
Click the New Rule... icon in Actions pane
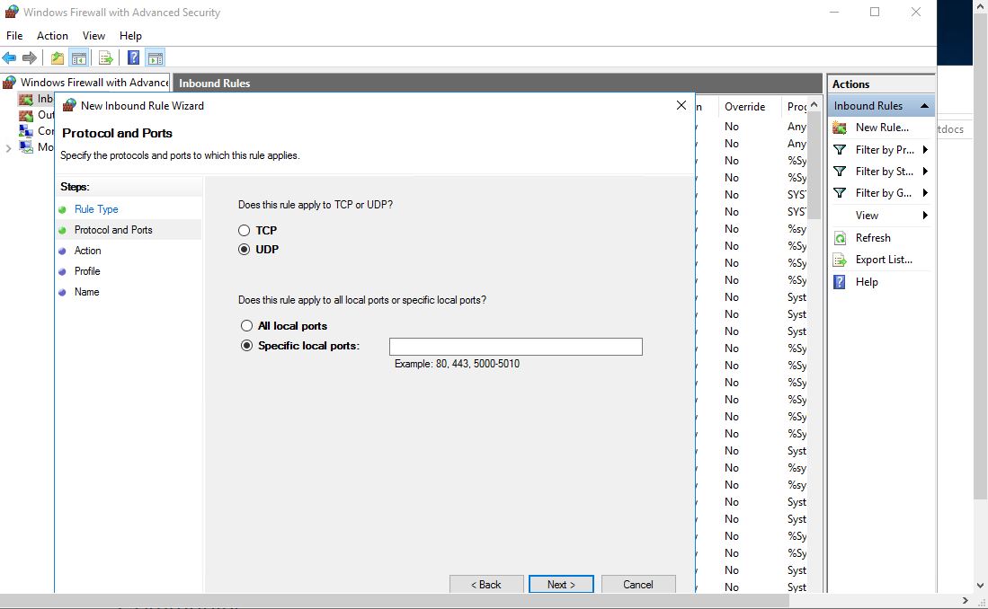pos(840,128)
